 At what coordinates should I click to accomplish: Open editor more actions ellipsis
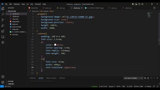click(x=157, y=8)
